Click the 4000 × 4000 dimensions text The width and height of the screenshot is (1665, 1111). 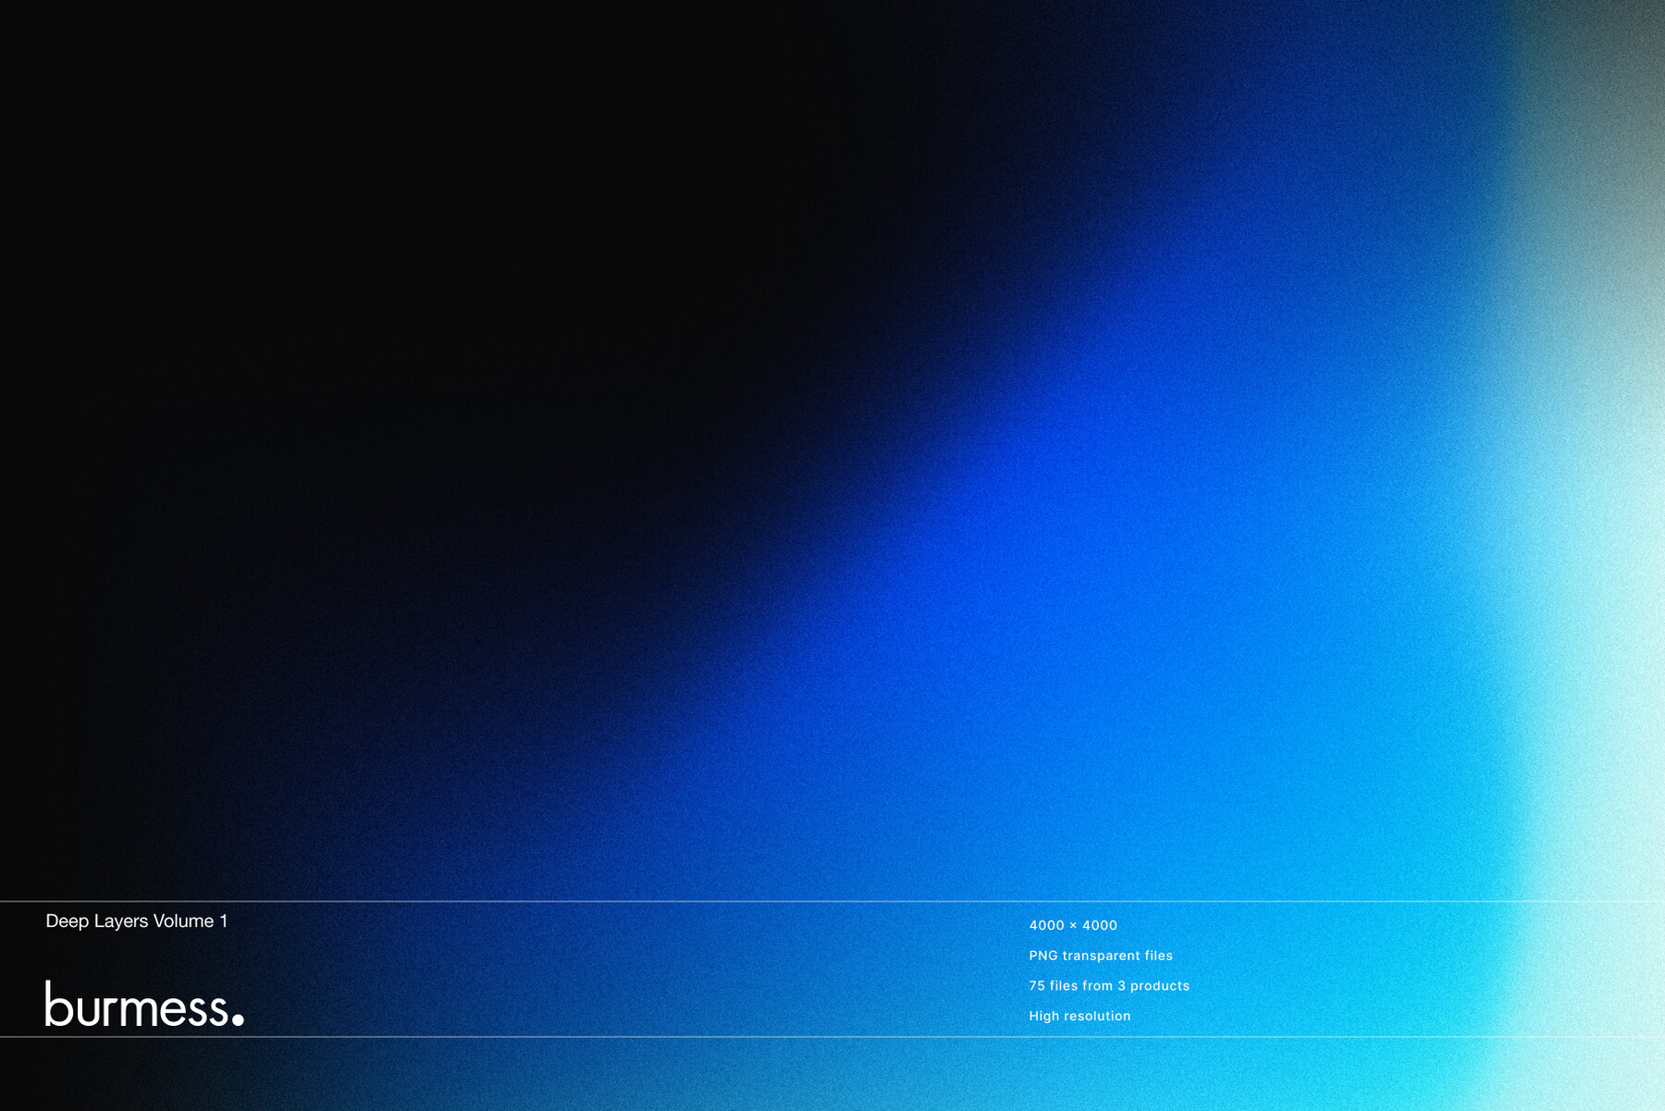(x=1073, y=926)
